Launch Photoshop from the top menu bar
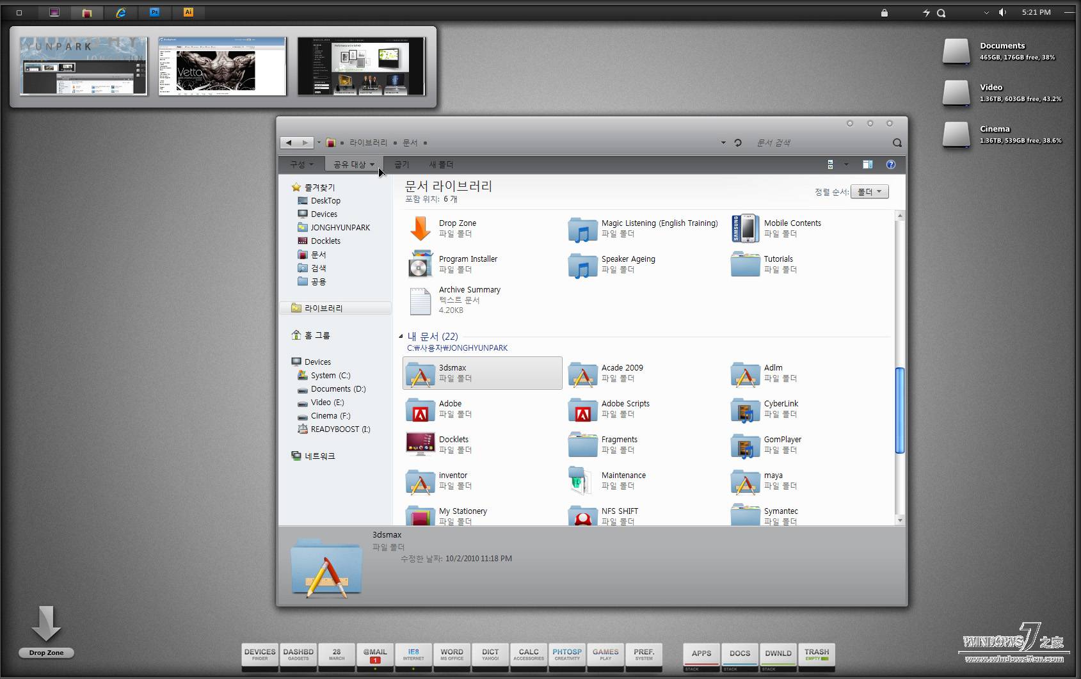1081x679 pixels. (154, 12)
